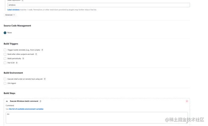Click inside the batch Command text area
The height and width of the screenshot is (126, 208).
pyautogui.click(x=96, y=118)
